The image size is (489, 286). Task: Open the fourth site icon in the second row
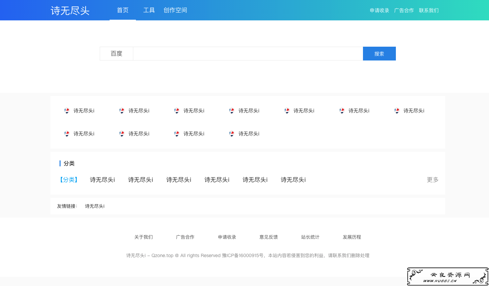point(232,134)
